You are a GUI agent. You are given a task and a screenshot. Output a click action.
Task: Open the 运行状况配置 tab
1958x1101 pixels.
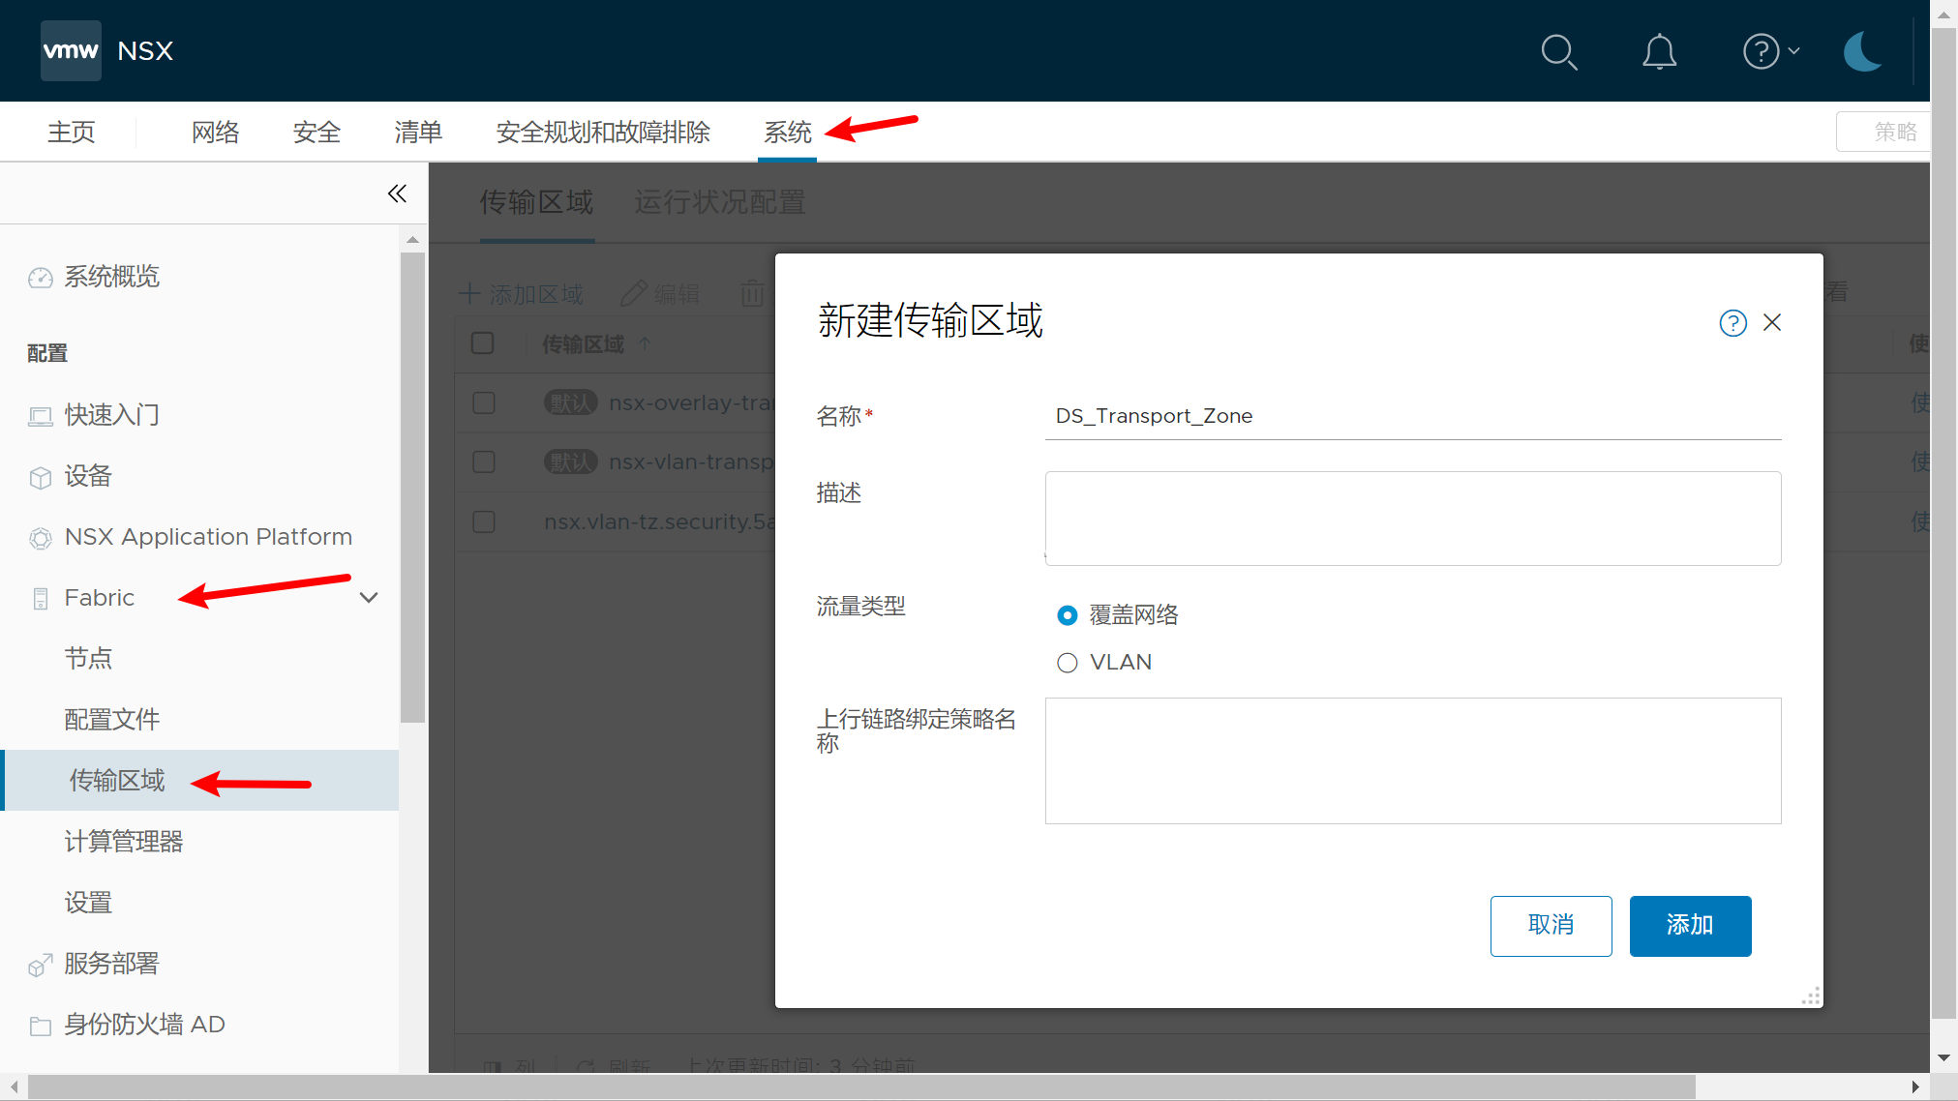719,202
